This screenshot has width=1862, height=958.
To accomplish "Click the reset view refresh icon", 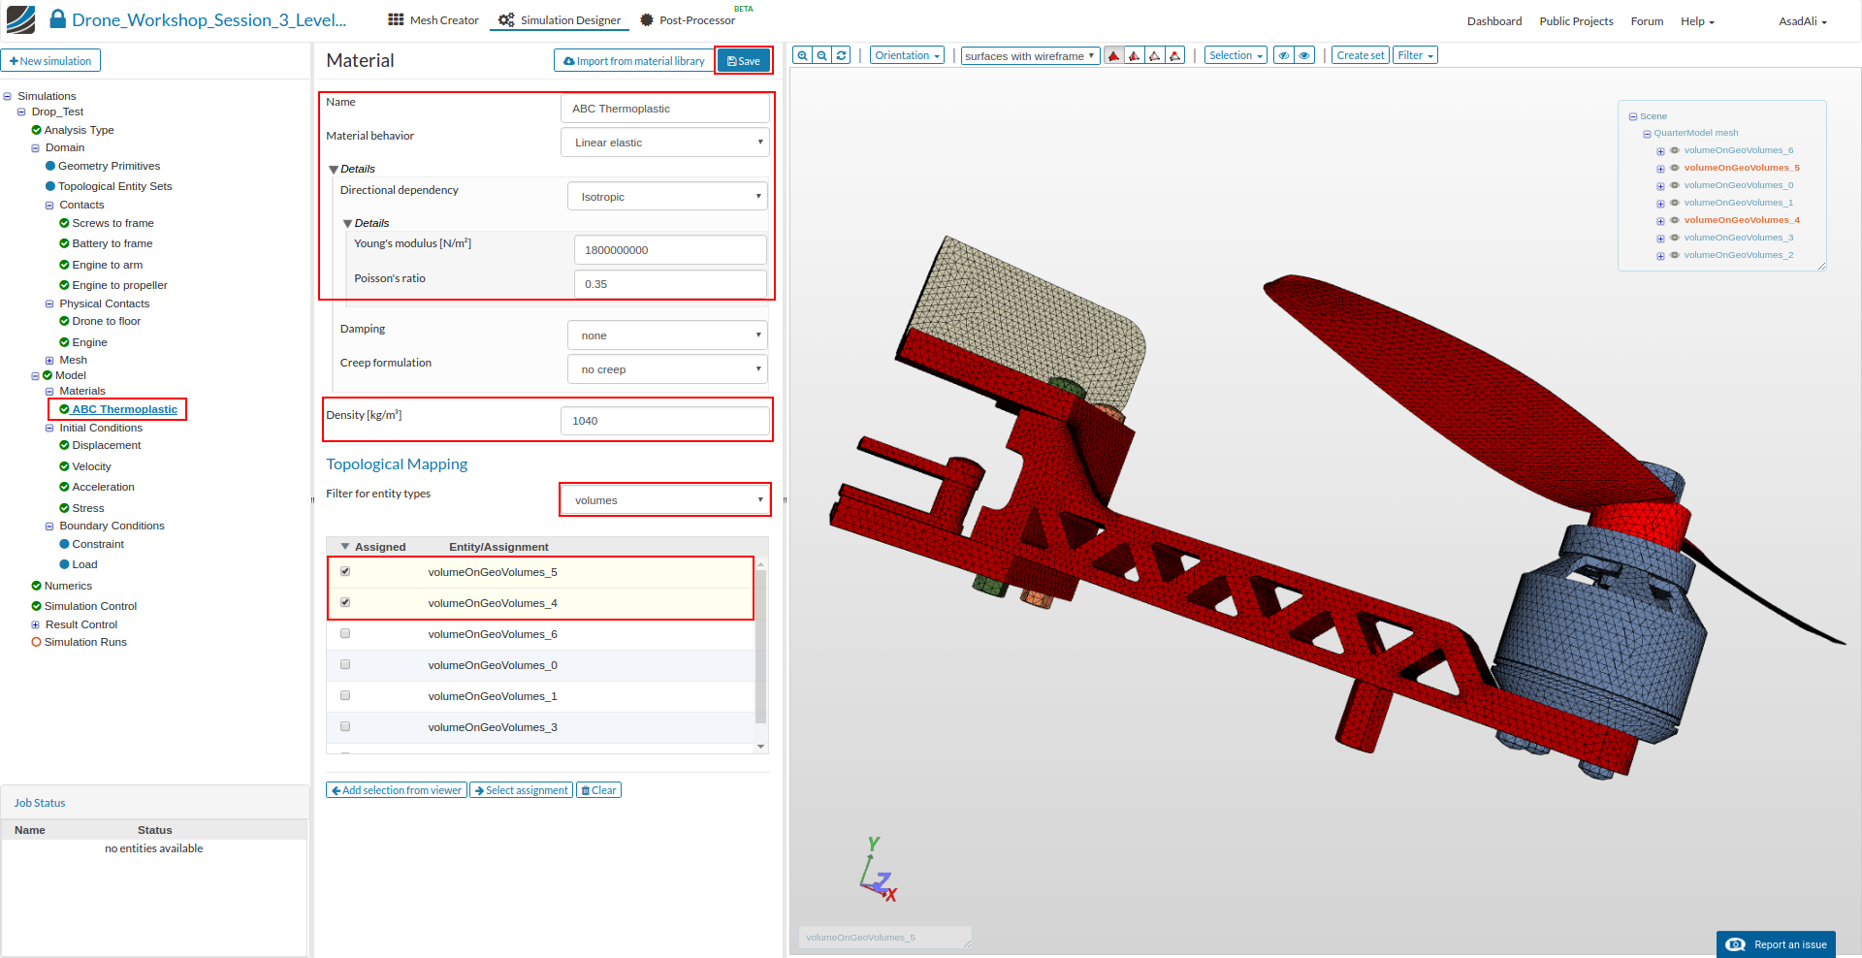I will tap(841, 55).
